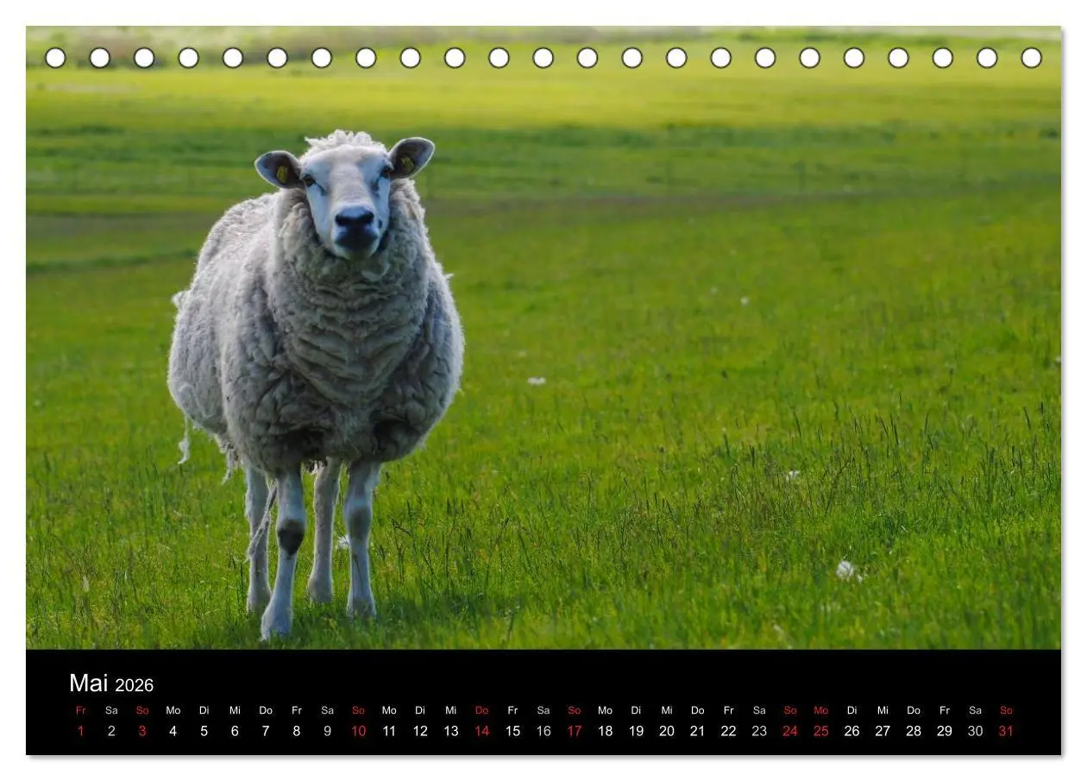The image size is (1087, 781).
Task: Click the 'Mo' label above date 4
Action: (x=173, y=711)
